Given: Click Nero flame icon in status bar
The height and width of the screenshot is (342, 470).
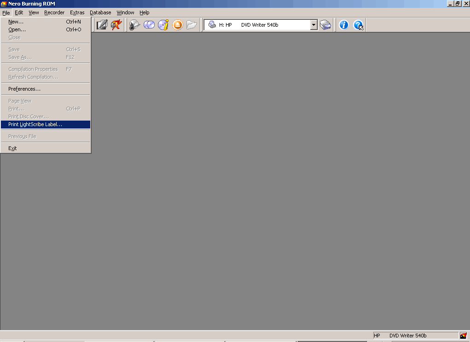Looking at the screenshot, I should (464, 336).
